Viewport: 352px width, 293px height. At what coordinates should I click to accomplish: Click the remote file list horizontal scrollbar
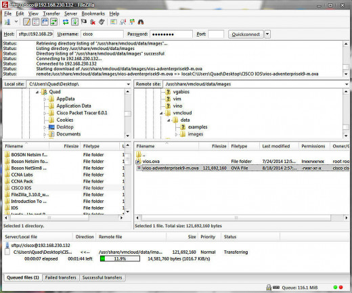[x=236, y=218]
